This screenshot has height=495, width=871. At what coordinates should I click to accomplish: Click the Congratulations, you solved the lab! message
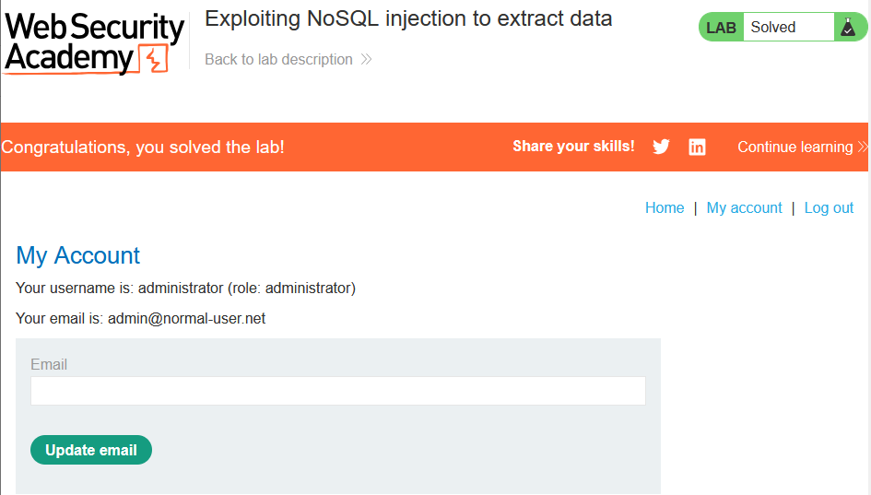[x=143, y=147]
